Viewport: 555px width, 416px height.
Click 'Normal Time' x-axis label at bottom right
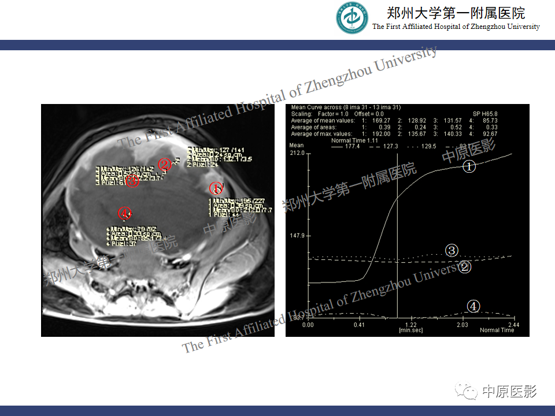click(x=497, y=330)
